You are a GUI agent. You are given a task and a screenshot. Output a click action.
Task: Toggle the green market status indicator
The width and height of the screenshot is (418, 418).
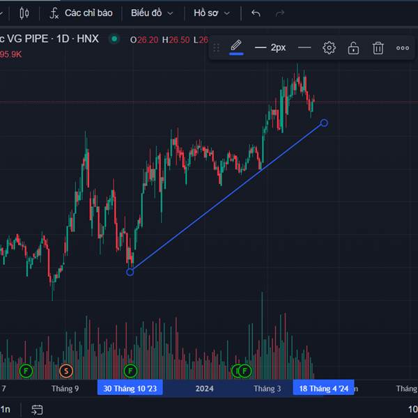click(114, 39)
